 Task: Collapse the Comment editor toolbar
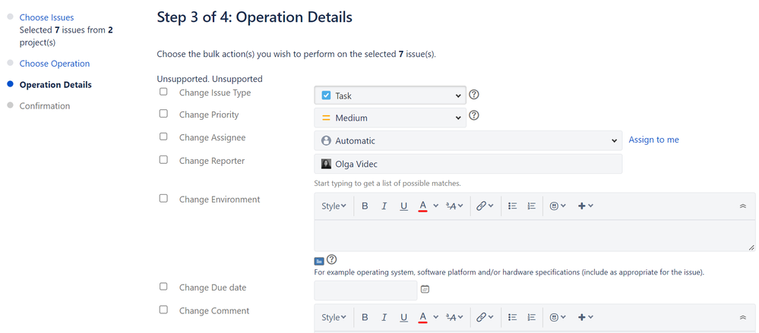click(x=743, y=317)
